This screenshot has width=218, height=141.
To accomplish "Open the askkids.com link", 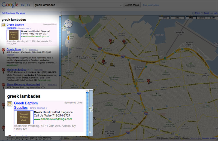I will (12, 65).
